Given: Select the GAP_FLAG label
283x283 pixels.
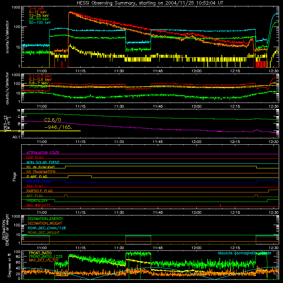Looking at the screenshot, I should click(35, 157).
